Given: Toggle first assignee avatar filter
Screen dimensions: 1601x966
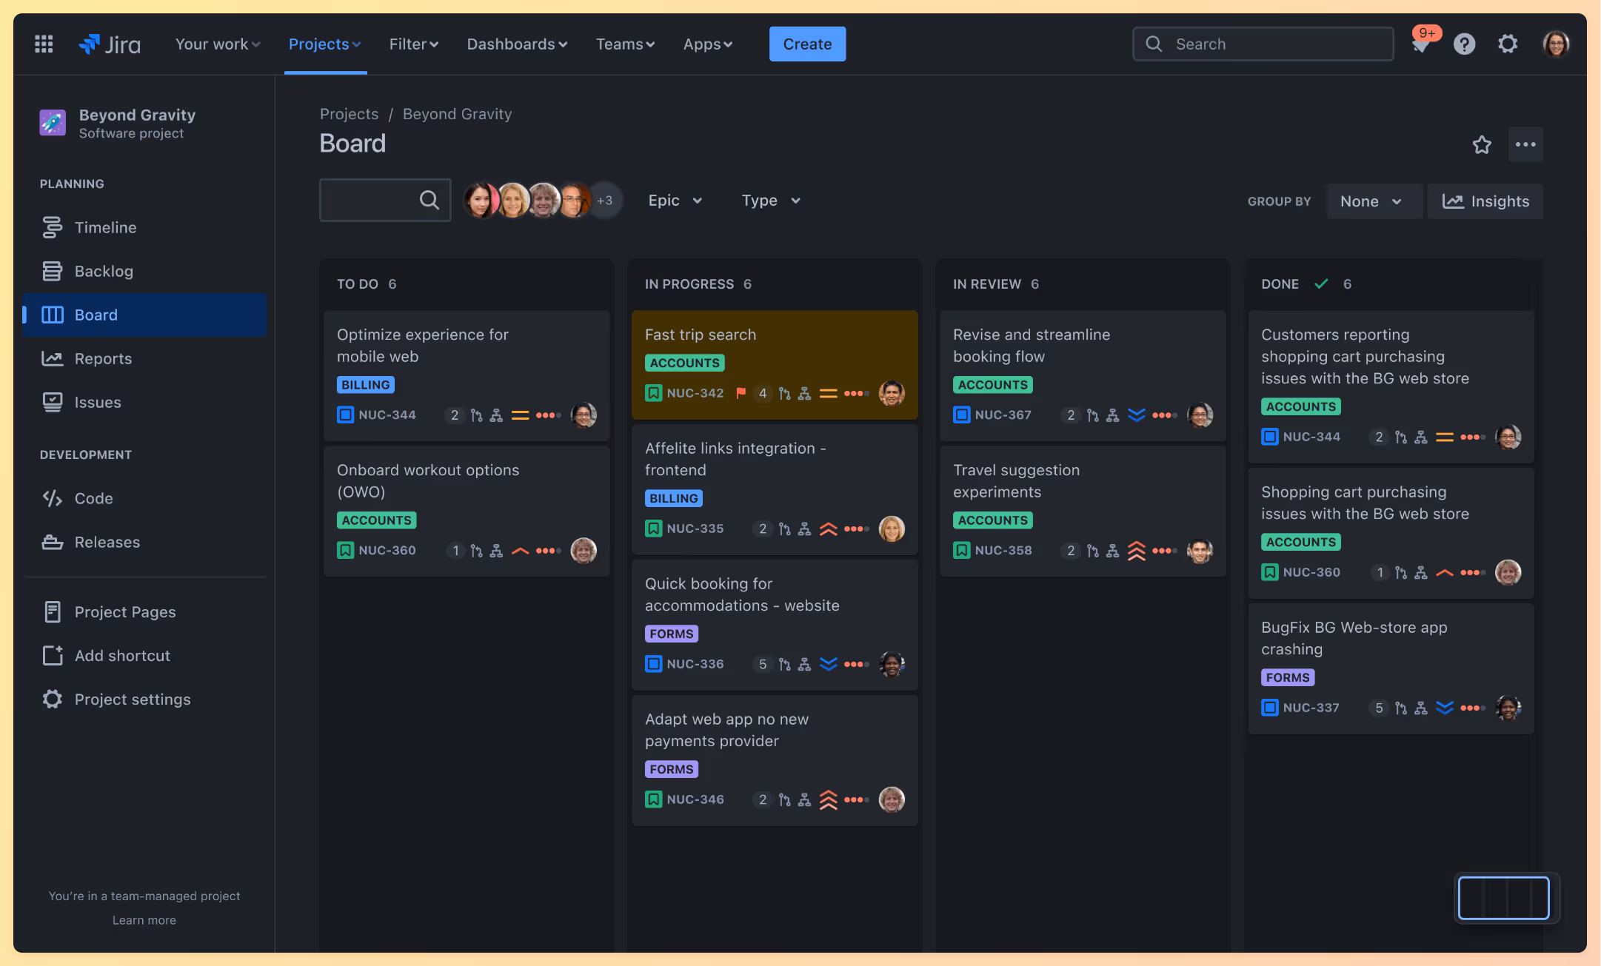Looking at the screenshot, I should pyautogui.click(x=480, y=201).
